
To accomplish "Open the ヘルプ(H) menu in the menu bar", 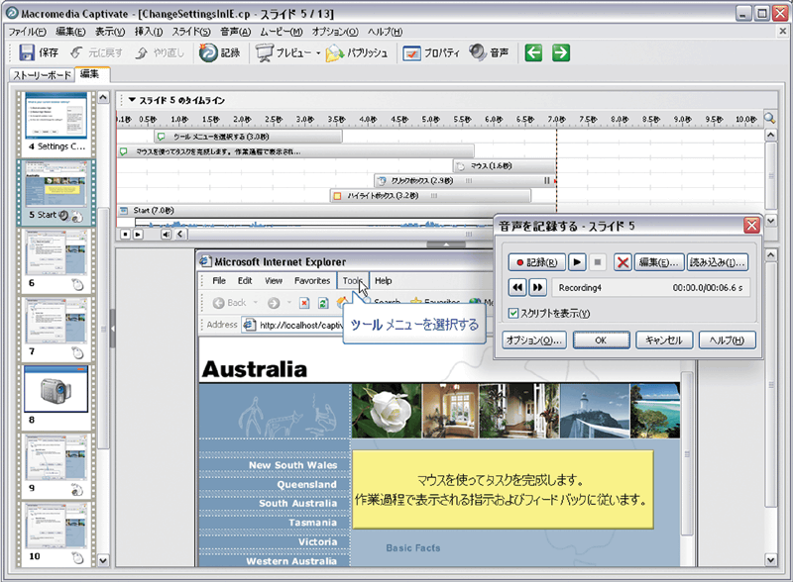I will (x=385, y=32).
